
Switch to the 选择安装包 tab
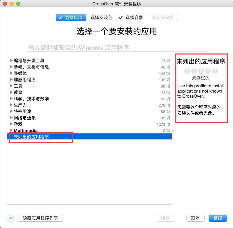pos(101,18)
